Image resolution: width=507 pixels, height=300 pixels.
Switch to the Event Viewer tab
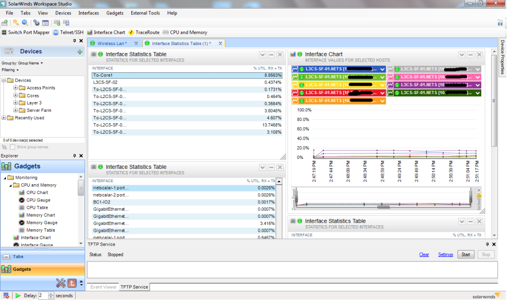click(x=103, y=287)
